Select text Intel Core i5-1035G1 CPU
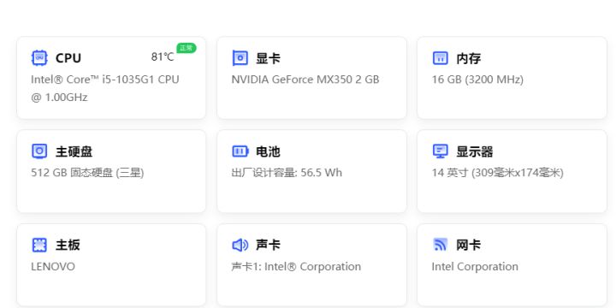The width and height of the screenshot is (616, 308). [x=105, y=80]
